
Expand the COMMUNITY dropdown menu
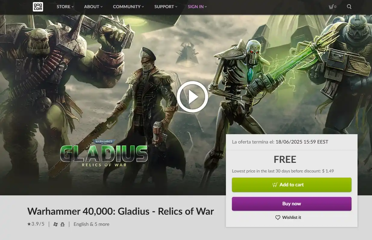pyautogui.click(x=128, y=7)
